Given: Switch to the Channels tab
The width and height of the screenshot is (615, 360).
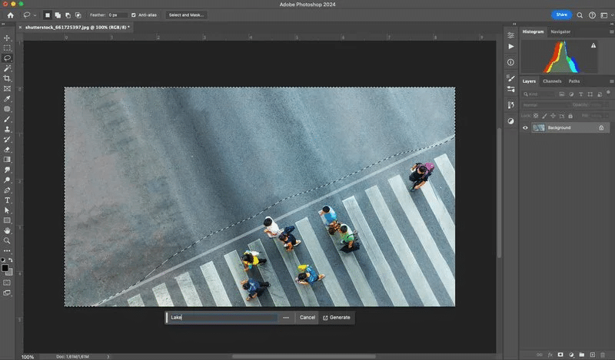Looking at the screenshot, I should 552,81.
